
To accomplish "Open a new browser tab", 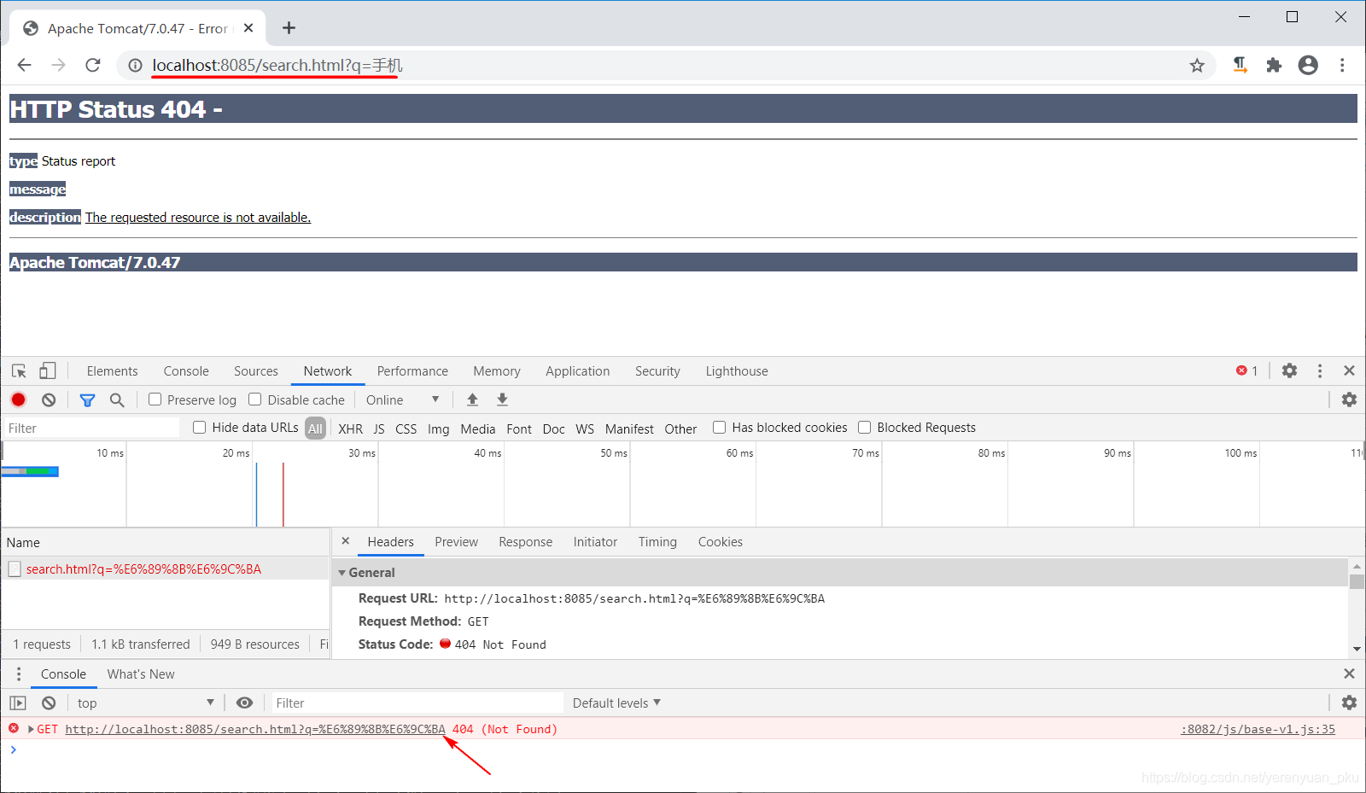I will coord(289,28).
